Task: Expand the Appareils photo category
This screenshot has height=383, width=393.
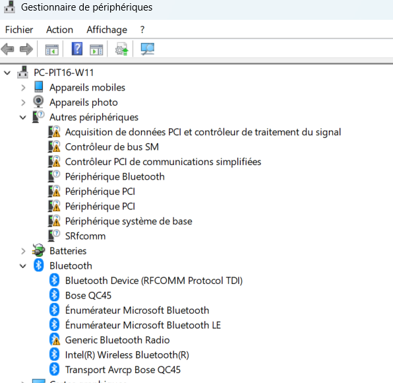Action: coord(23,102)
